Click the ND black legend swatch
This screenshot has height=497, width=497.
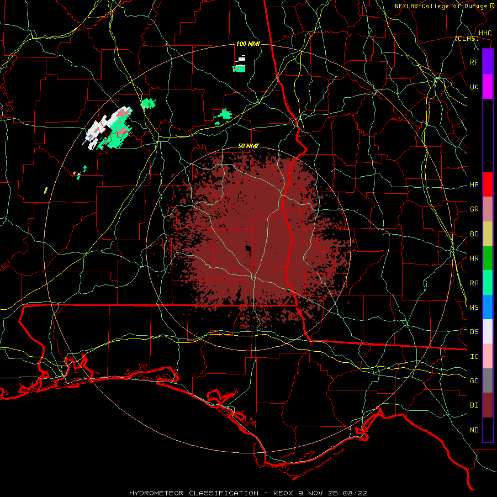pyautogui.click(x=488, y=430)
